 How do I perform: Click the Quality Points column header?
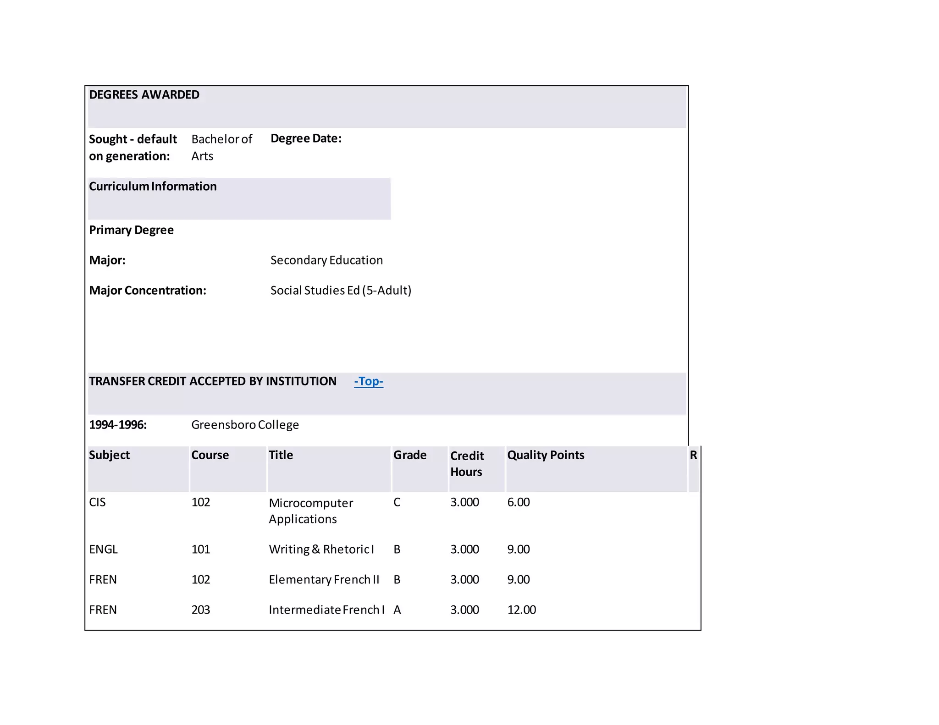tap(545, 455)
